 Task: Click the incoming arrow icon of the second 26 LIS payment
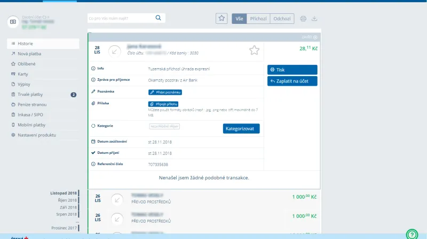point(117,219)
